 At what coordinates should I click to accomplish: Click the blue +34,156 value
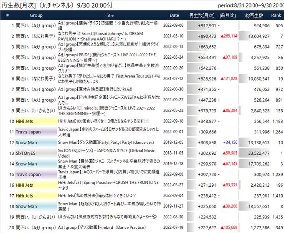click(x=230, y=143)
